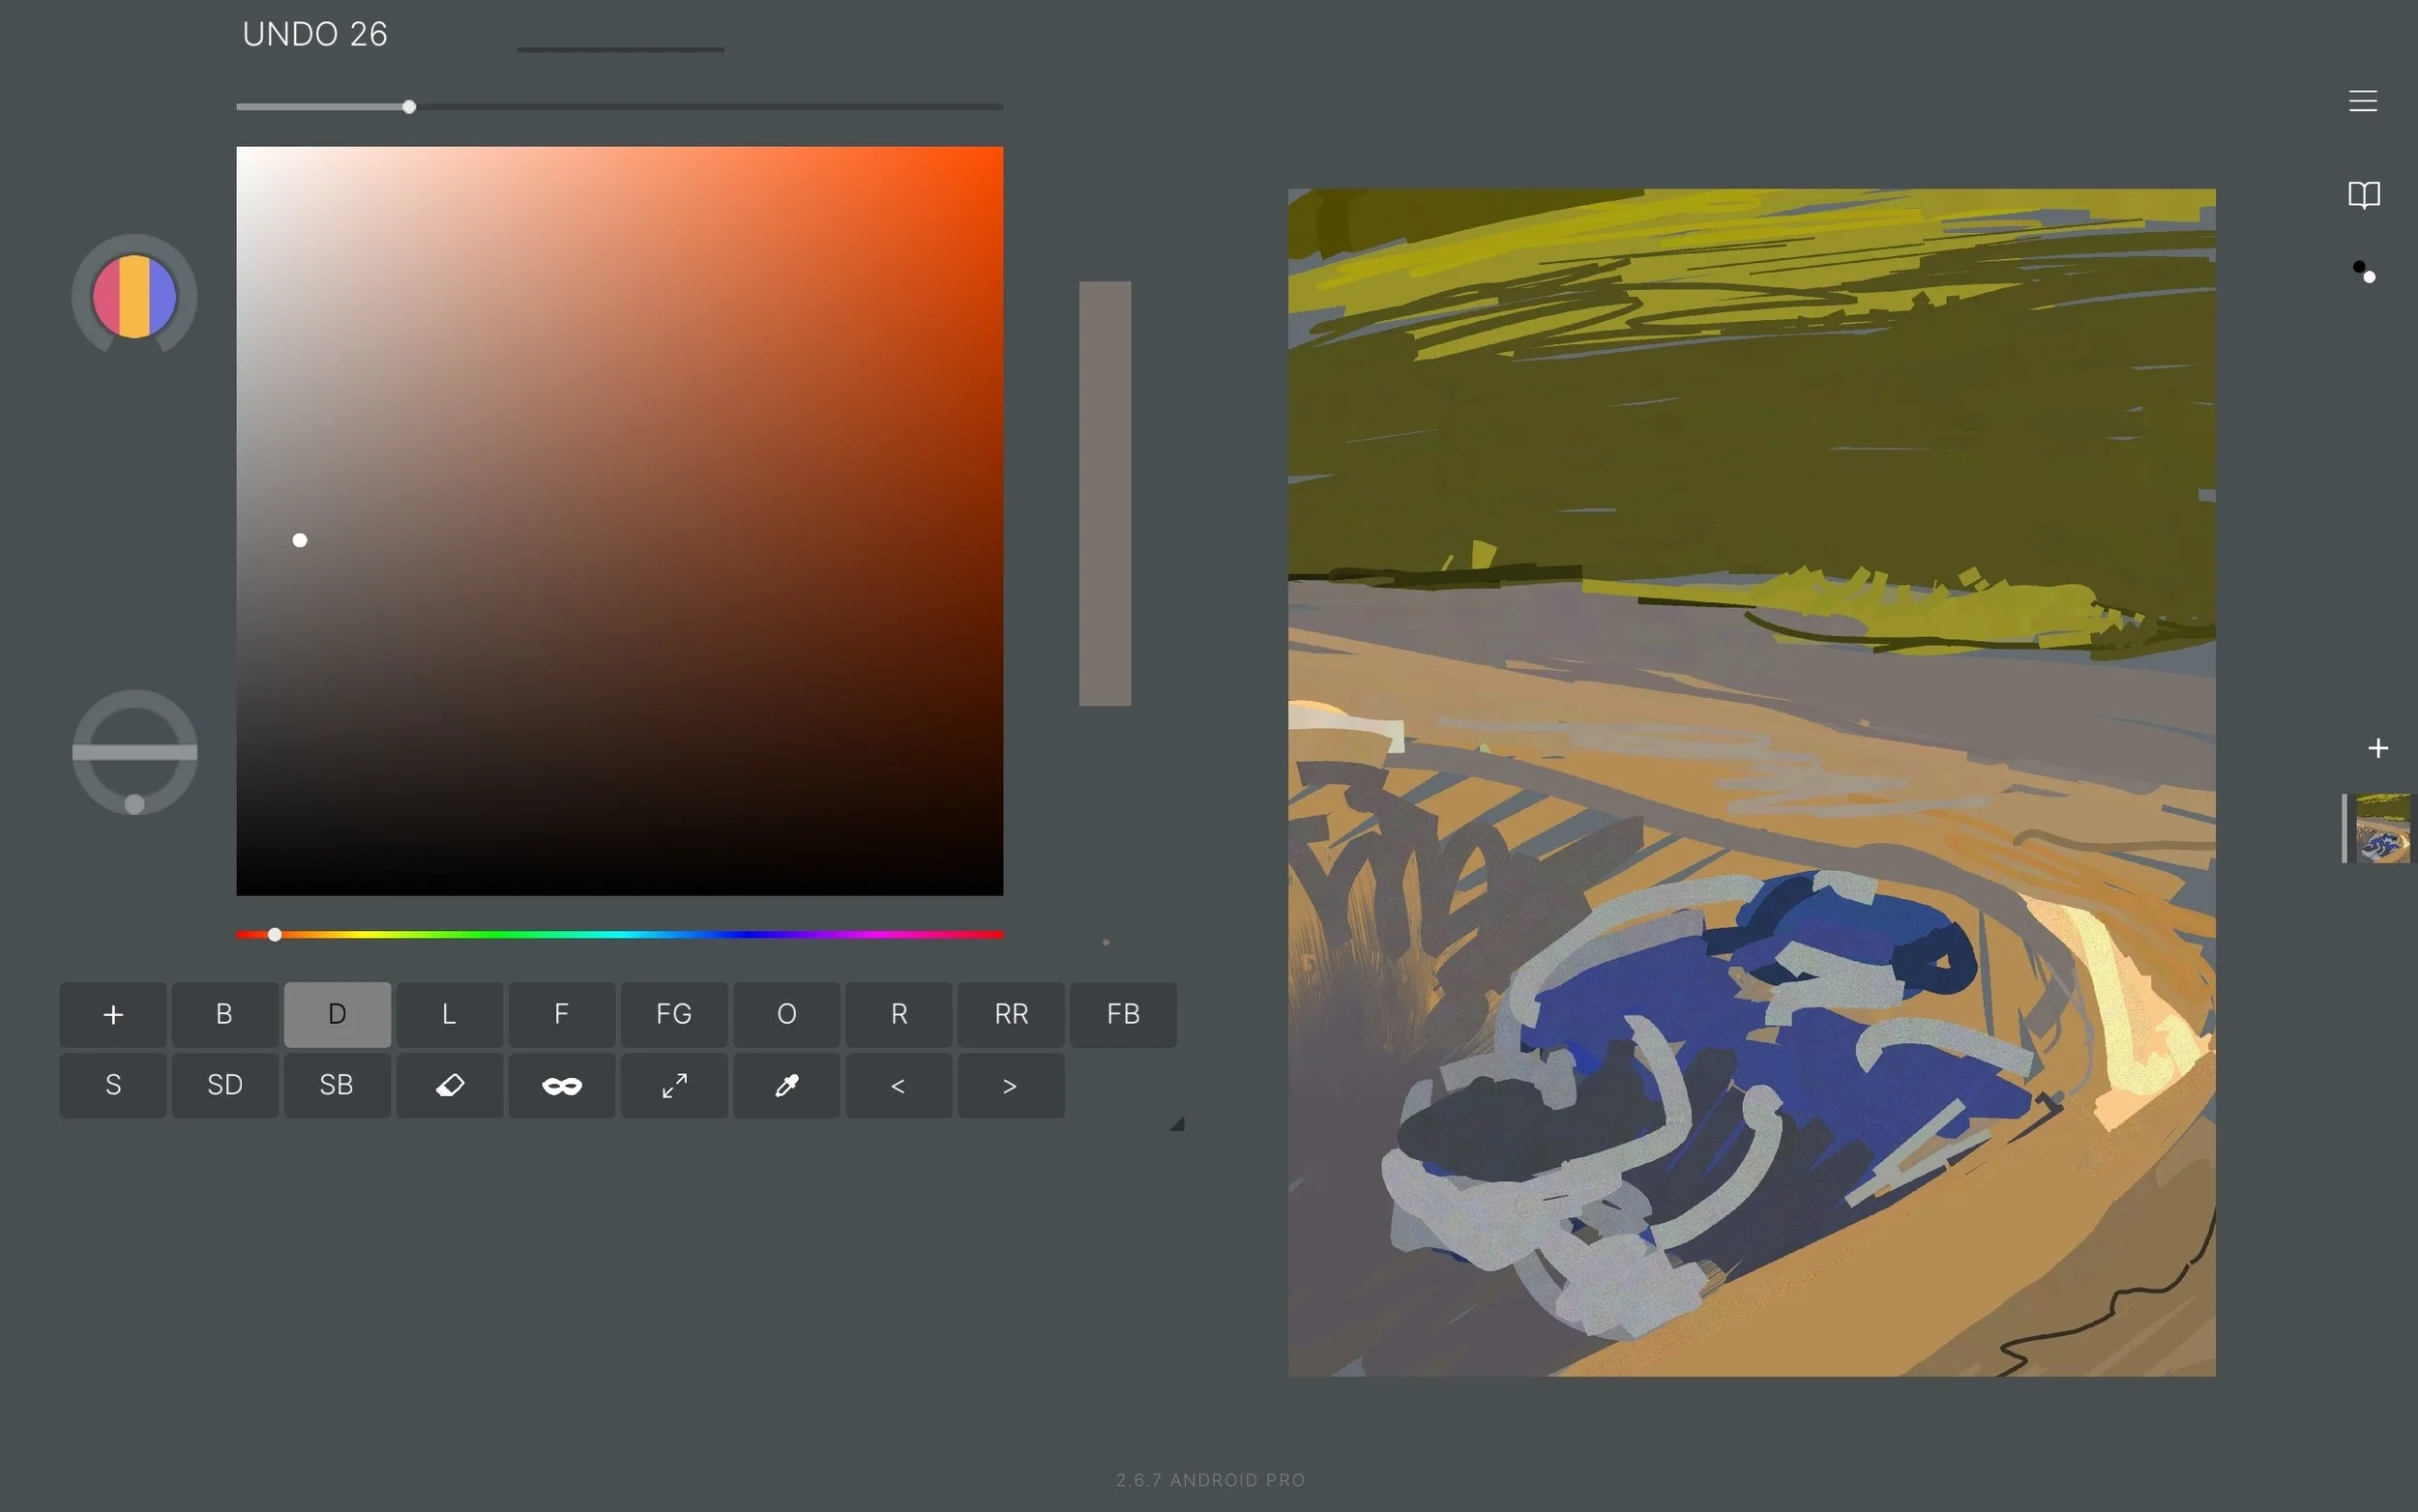This screenshot has width=2418, height=1512.
Task: Toggle the S smudge mode
Action: point(112,1085)
